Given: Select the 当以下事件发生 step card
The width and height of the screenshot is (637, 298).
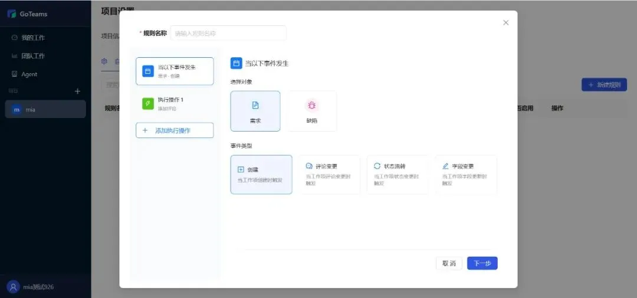Looking at the screenshot, I should coord(175,71).
